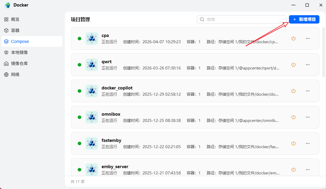Click the 项目管理 page heading
Viewport: 326px width, 189px height.
pyautogui.click(x=80, y=19)
